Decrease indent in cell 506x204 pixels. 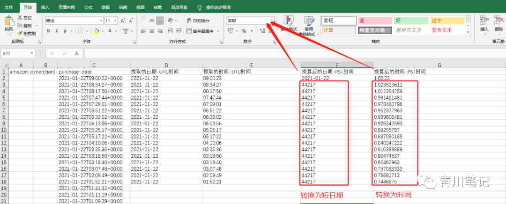[170, 31]
